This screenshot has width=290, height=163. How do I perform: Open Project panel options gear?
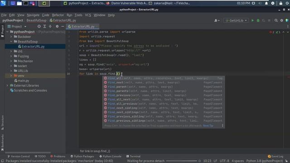click(57, 26)
